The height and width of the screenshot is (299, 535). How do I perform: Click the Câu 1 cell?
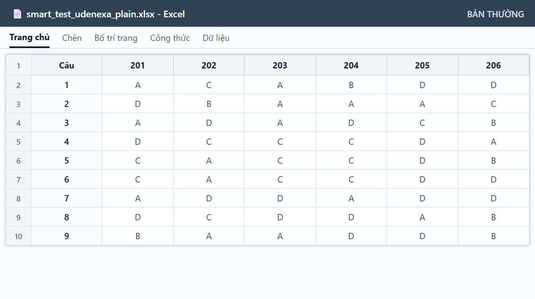(x=66, y=85)
